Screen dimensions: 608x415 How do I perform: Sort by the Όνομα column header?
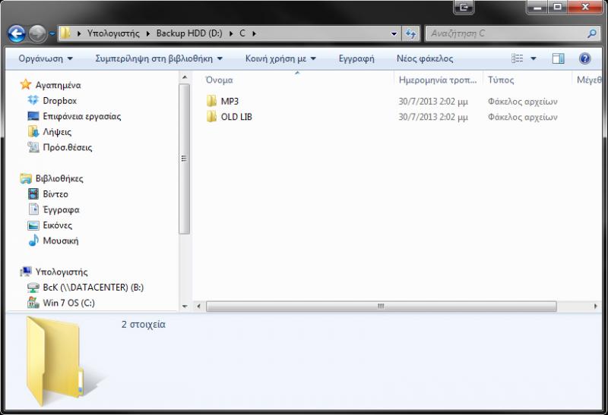297,80
